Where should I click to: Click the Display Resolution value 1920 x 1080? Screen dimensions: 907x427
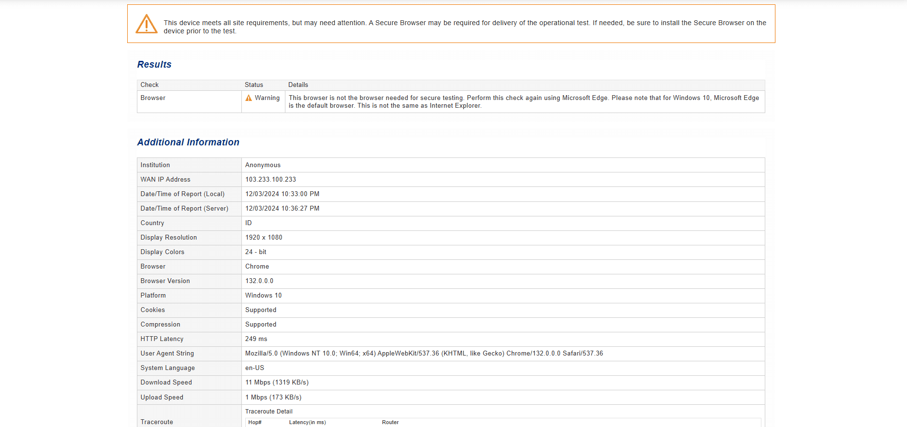(x=264, y=238)
